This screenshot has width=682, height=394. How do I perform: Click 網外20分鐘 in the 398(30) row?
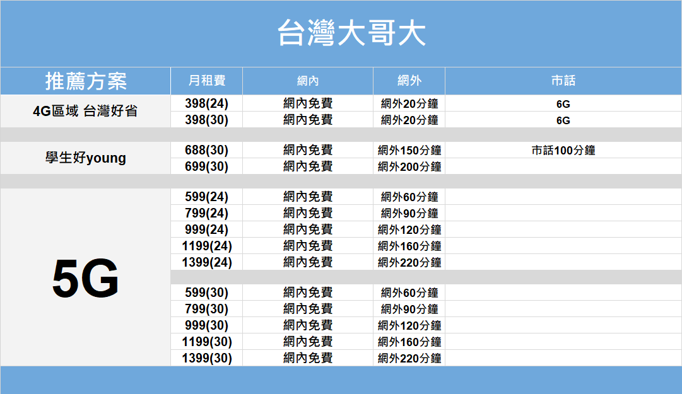[x=409, y=120]
